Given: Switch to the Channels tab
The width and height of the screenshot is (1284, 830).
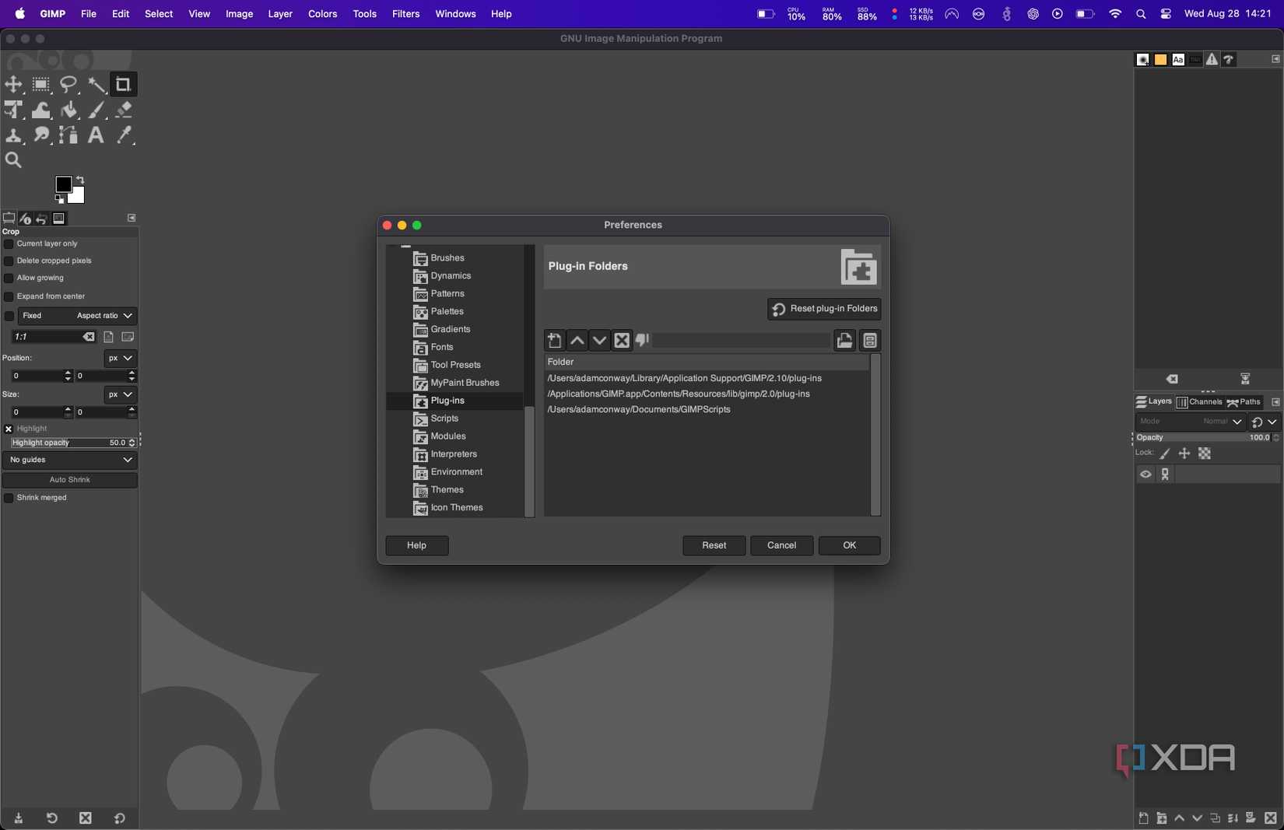Looking at the screenshot, I should tap(1199, 402).
